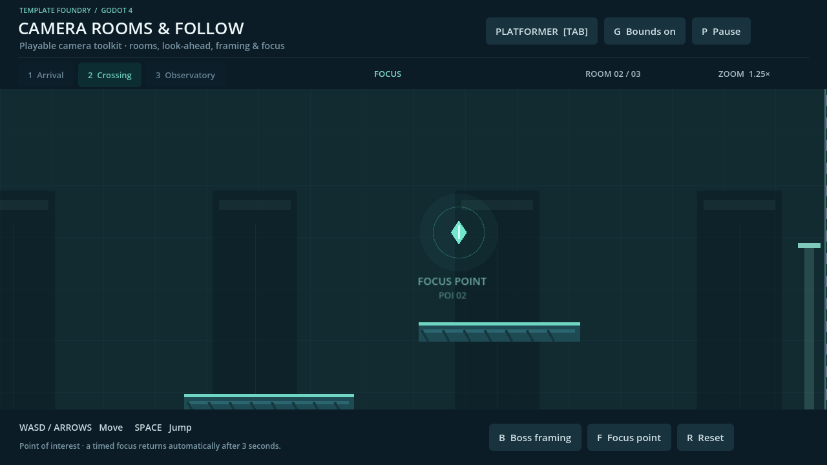Image resolution: width=827 pixels, height=465 pixels.
Task: Click the POI 02 caption
Action: 452,295
